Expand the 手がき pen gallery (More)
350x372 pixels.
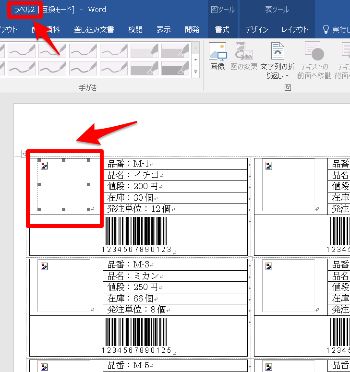(195, 71)
